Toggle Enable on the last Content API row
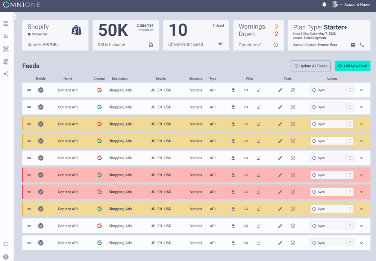376x261 pixels. point(41,243)
